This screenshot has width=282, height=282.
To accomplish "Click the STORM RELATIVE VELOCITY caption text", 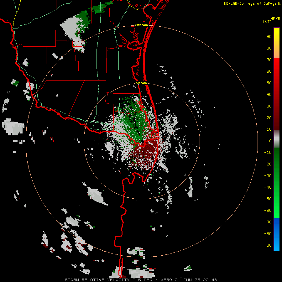I will click(x=97, y=280).
